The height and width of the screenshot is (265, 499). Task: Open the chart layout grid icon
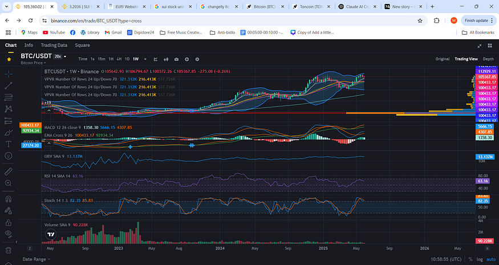pos(490,46)
